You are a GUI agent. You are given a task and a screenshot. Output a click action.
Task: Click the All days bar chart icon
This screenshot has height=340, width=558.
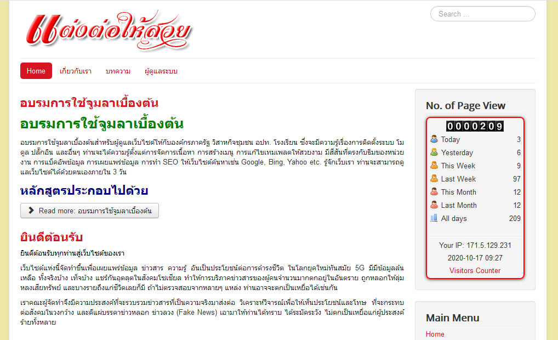click(x=434, y=218)
